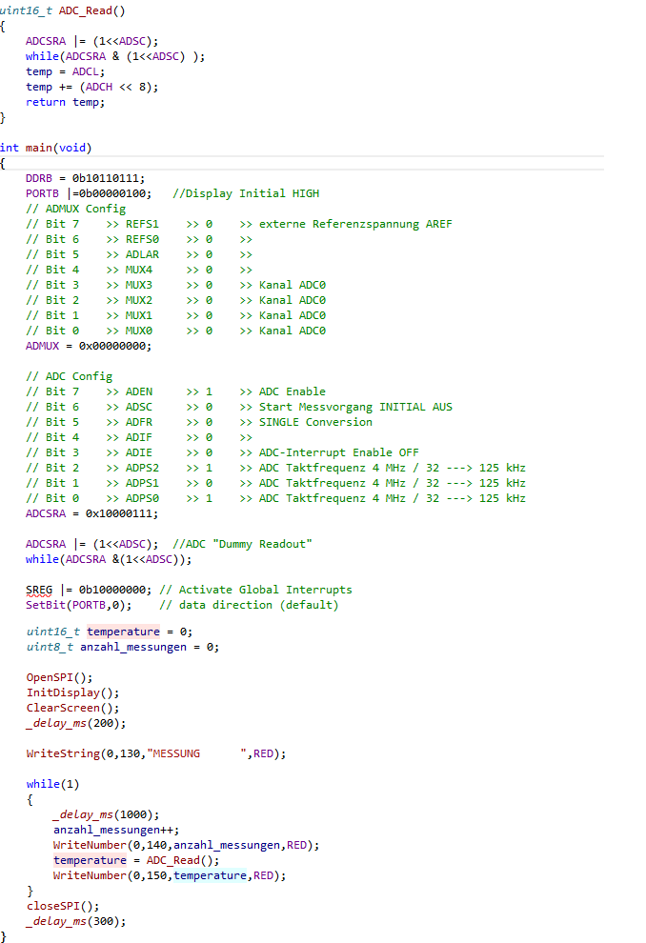
Task: Click the MUX4 bit name
Action: [x=139, y=270]
